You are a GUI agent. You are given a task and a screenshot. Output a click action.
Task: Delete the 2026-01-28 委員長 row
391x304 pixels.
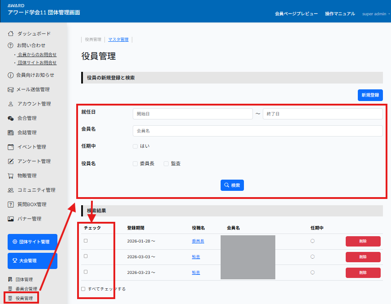point(363,241)
